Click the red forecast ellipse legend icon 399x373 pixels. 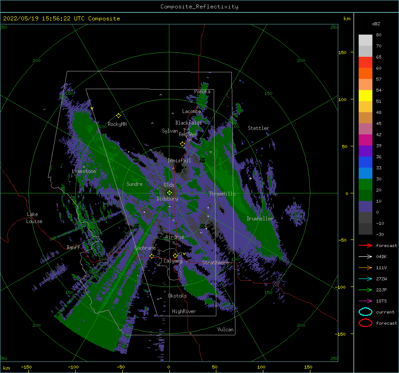click(365, 323)
